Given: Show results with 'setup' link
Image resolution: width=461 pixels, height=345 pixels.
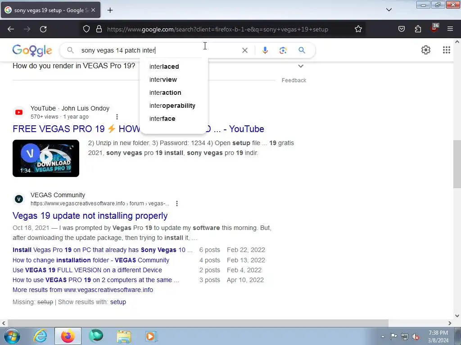Looking at the screenshot, I should click(x=118, y=302).
